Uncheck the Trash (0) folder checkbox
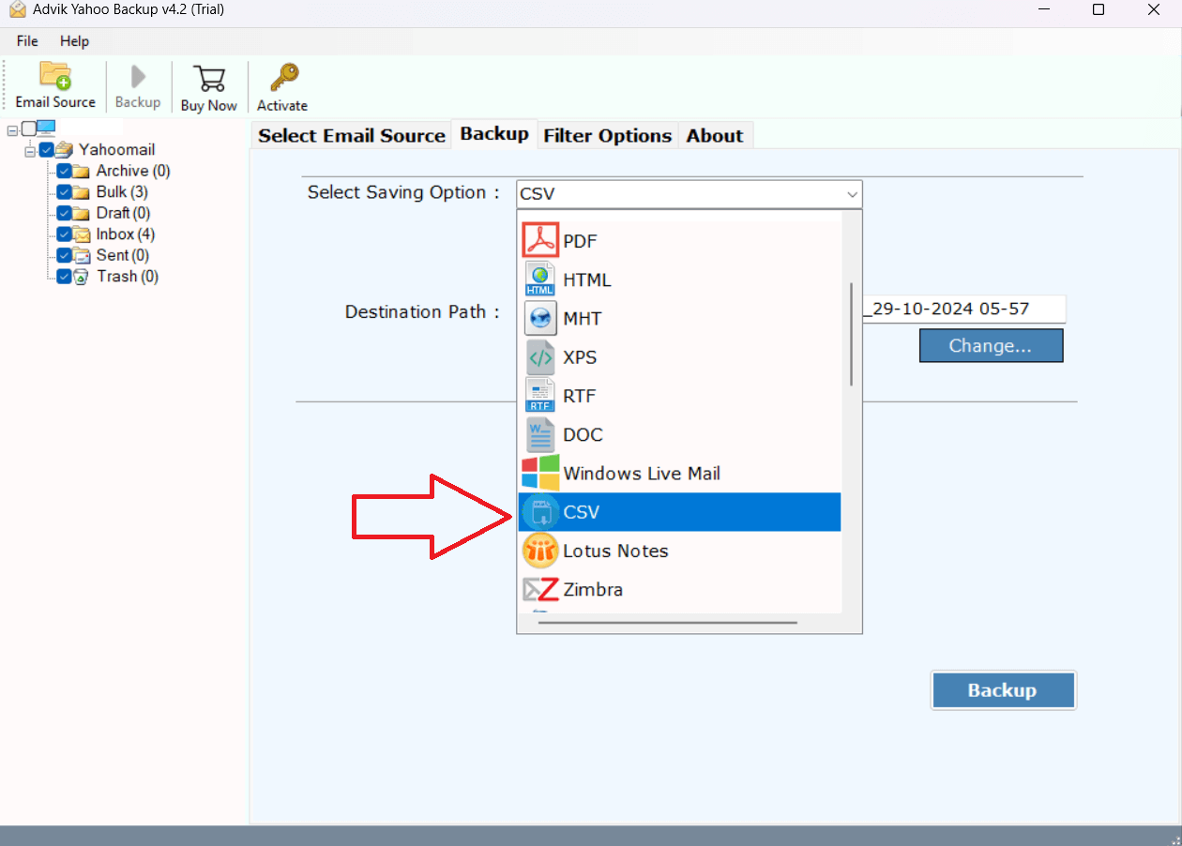The height and width of the screenshot is (846, 1182). pyautogui.click(x=64, y=276)
